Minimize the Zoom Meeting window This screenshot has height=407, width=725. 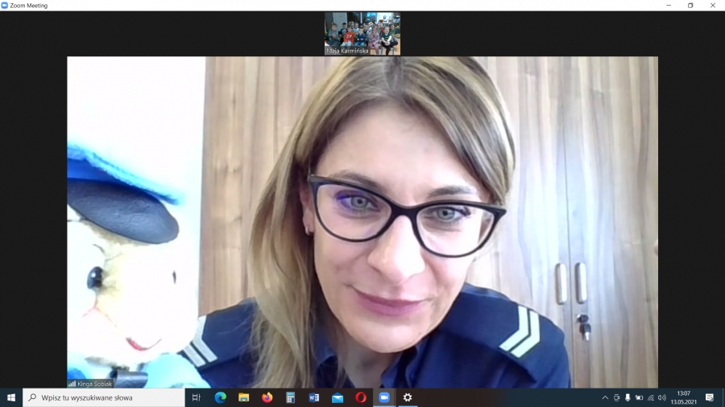pos(669,6)
